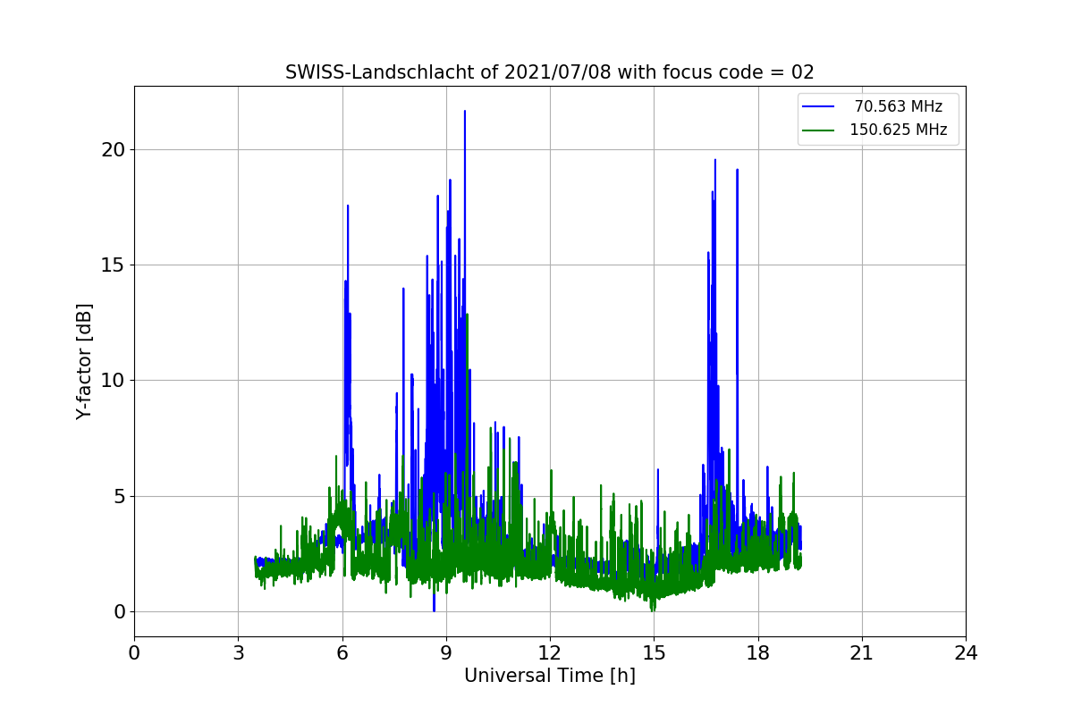Click y-axis tick label 20
Viewport: 1073px width, 715px height.
coord(113,149)
